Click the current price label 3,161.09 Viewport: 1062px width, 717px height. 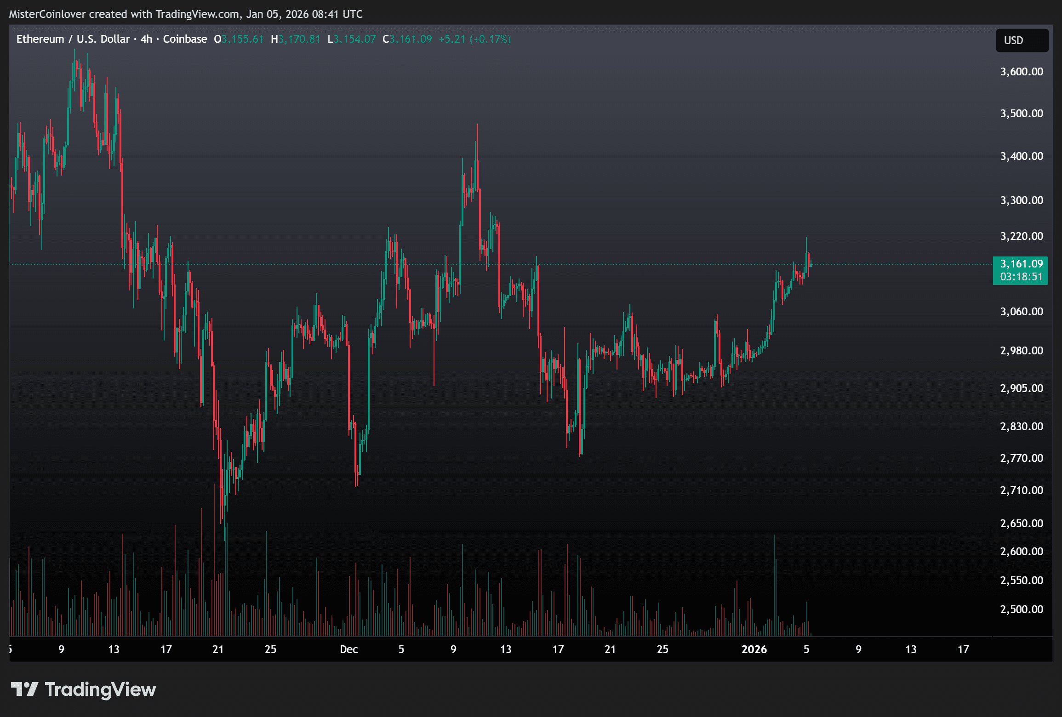[x=1021, y=264]
